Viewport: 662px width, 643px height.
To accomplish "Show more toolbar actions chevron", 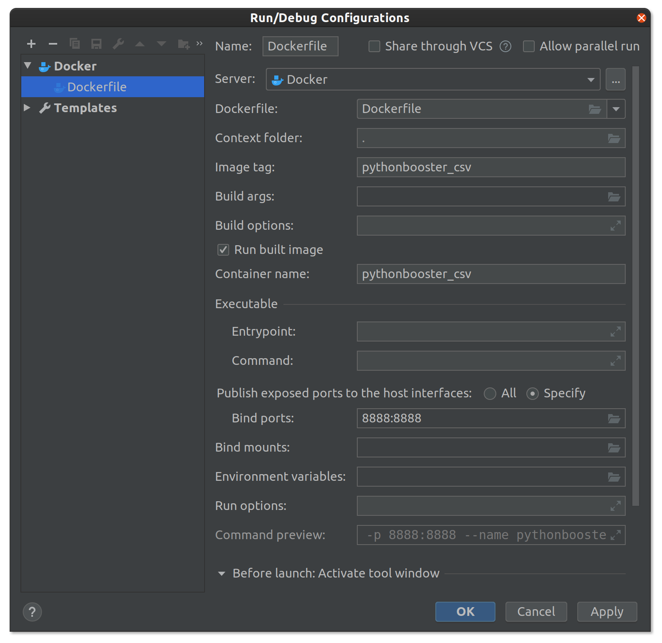I will [200, 43].
